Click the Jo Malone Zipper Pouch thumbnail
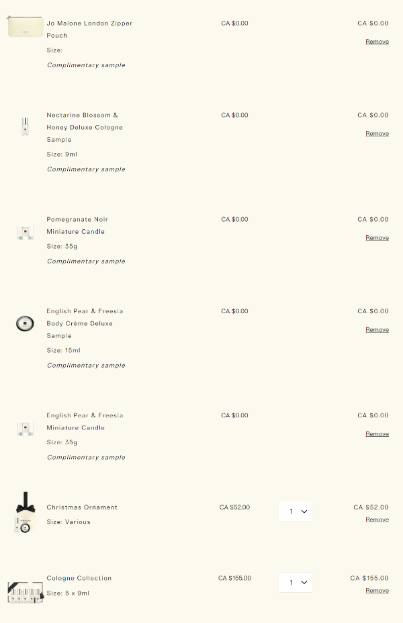403x623 pixels. click(25, 27)
